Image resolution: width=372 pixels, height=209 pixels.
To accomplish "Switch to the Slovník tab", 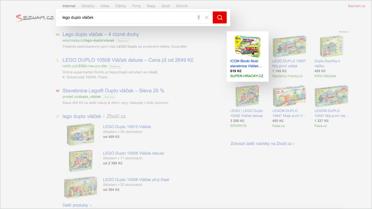I will (182, 6).
